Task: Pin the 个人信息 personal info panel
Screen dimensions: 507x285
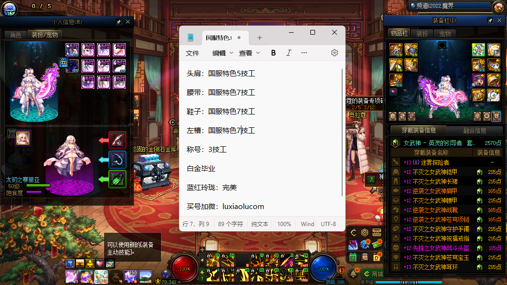Action: (118, 22)
